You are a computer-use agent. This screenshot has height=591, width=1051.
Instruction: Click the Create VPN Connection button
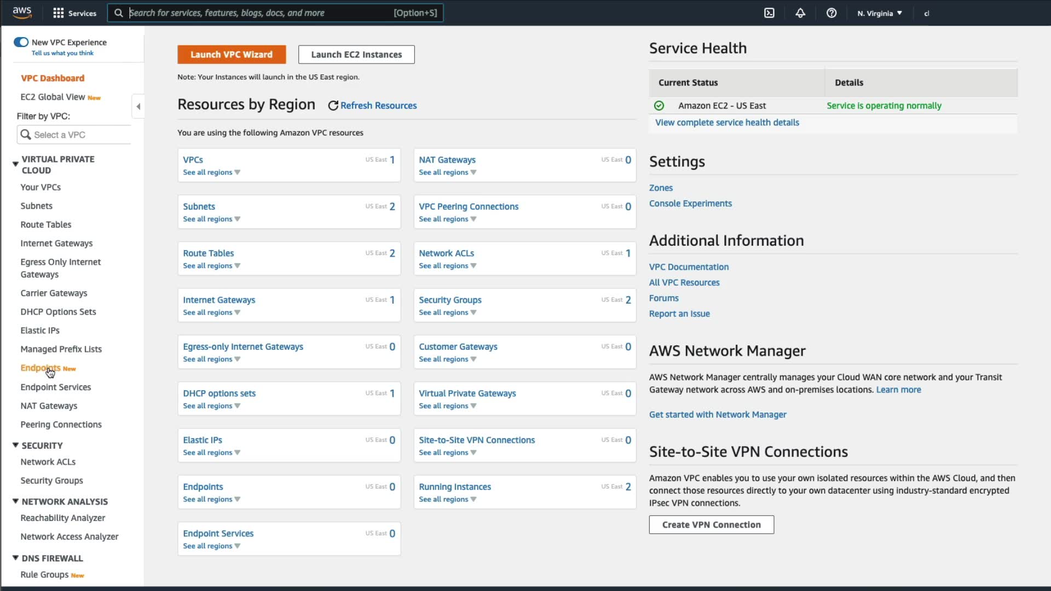[x=711, y=524]
